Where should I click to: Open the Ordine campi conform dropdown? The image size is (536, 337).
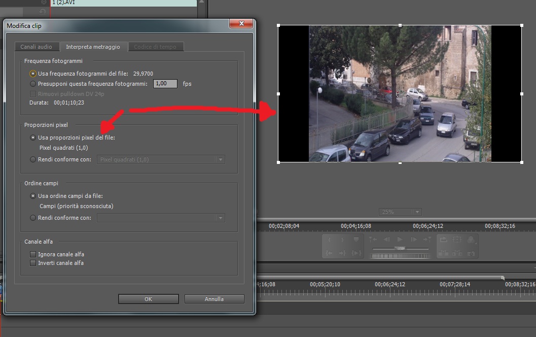(161, 218)
